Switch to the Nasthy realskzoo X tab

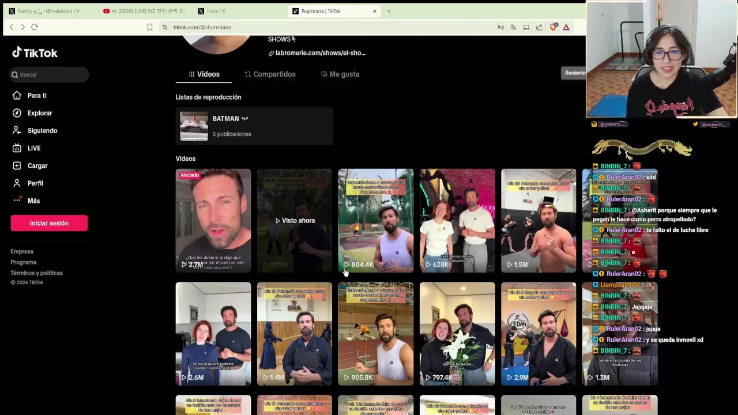click(49, 11)
